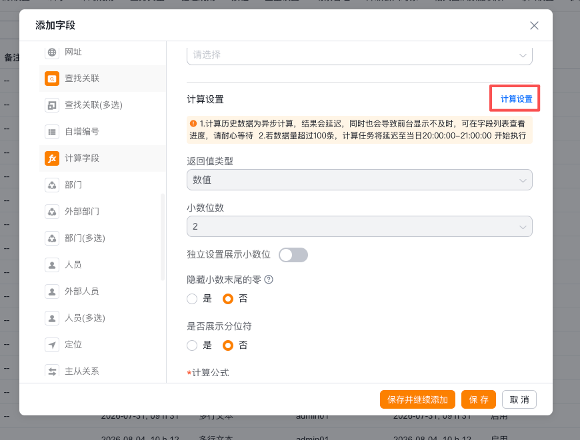
Task: Open the 请选择 dropdown at top
Action: pyautogui.click(x=359, y=55)
